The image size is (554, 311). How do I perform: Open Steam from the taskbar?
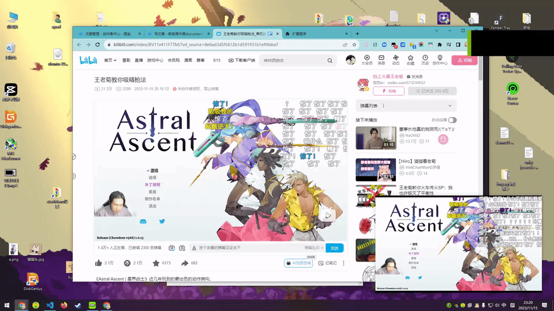click(78, 305)
